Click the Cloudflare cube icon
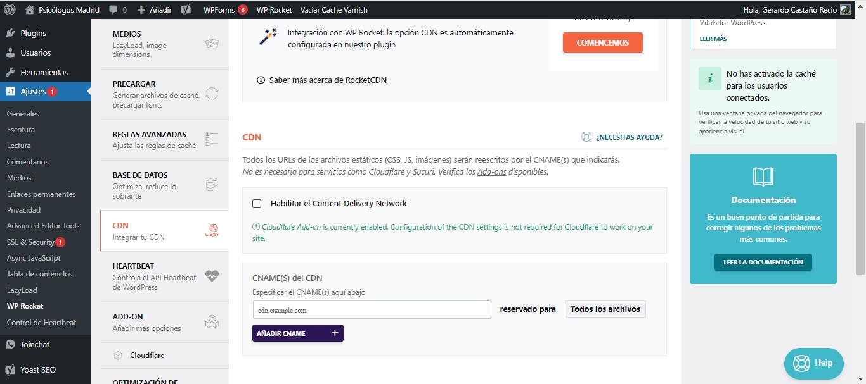Image resolution: width=866 pixels, height=384 pixels. click(118, 356)
